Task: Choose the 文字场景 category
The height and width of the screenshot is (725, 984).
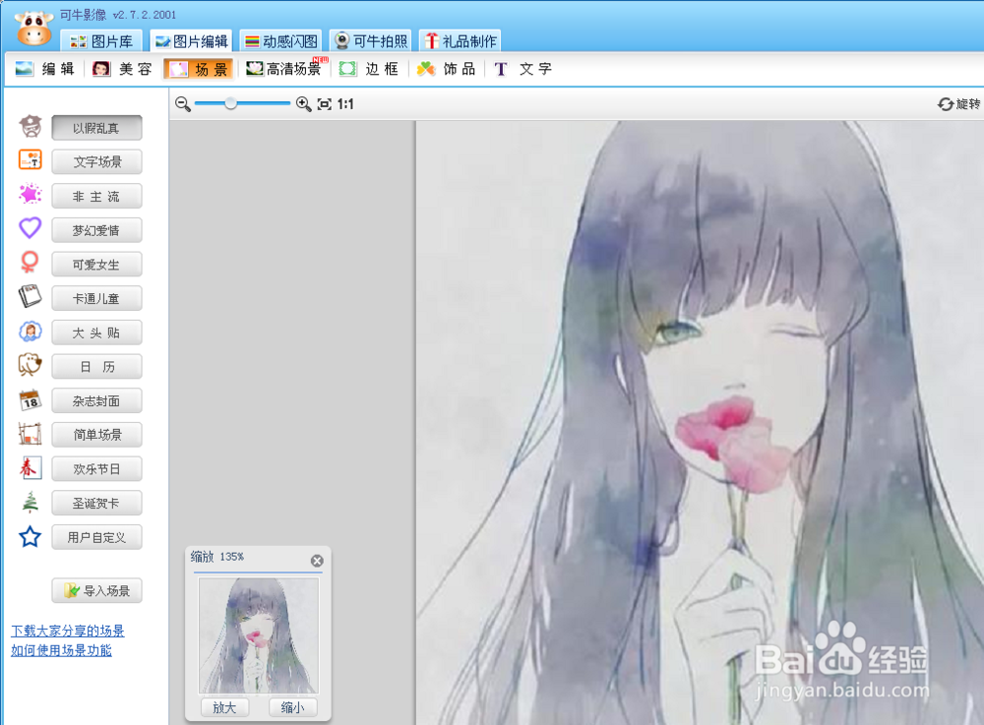Action: (x=96, y=161)
